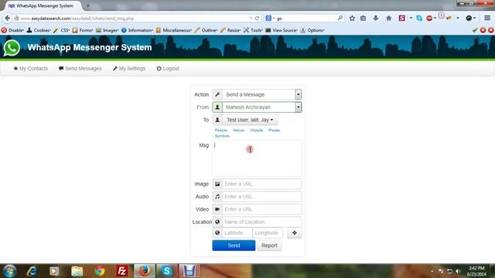Select Places emoji category

click(x=274, y=131)
